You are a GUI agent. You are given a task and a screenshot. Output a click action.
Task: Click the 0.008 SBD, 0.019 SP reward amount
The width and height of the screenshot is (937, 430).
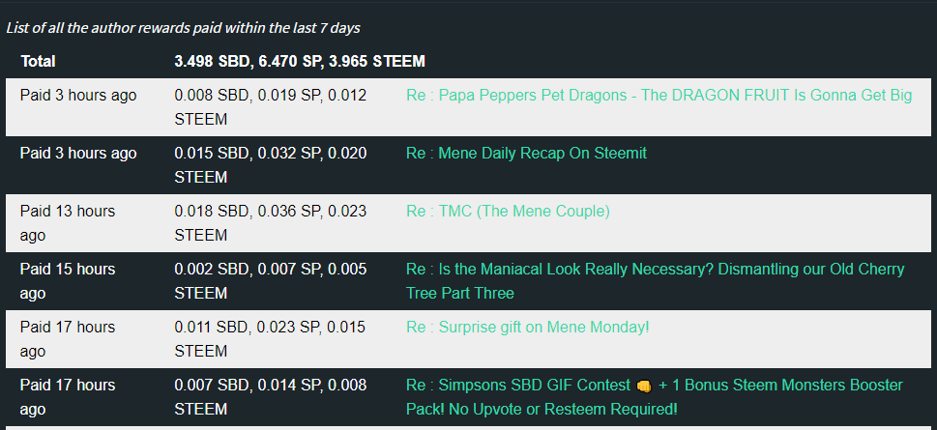click(271, 107)
